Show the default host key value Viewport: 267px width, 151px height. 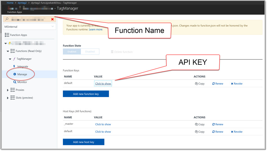103,132
